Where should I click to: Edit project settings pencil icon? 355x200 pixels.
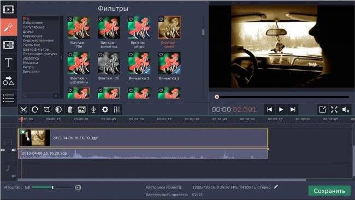click(x=275, y=187)
